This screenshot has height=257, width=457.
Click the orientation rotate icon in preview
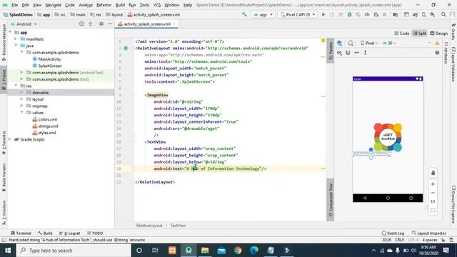coord(351,43)
